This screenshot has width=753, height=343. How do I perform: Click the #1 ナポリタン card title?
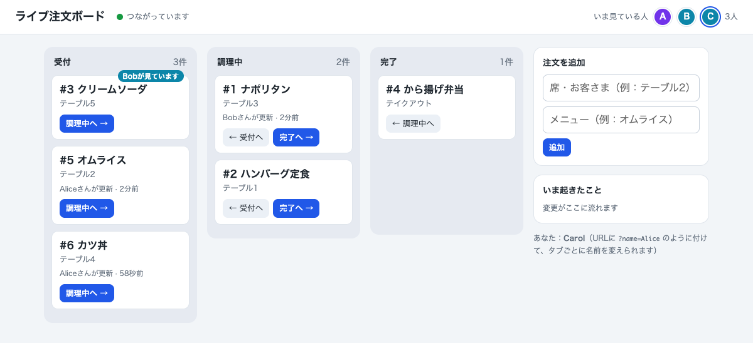tap(257, 90)
